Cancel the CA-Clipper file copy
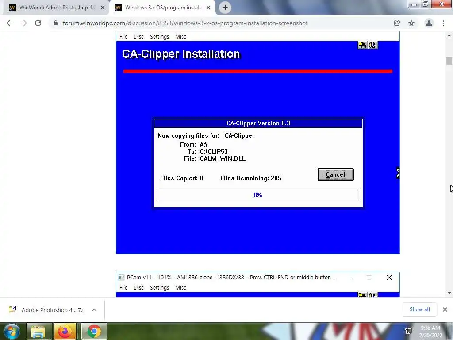 click(335, 174)
